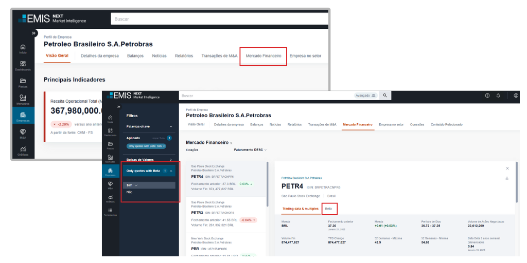Open the notifications bell icon
This screenshot has width=527, height=263.
498,96
